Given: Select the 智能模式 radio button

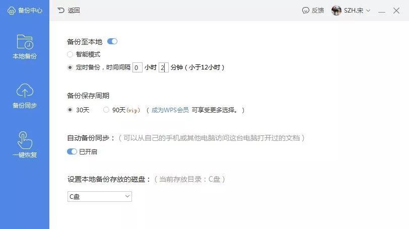Looking at the screenshot, I should click(x=70, y=54).
